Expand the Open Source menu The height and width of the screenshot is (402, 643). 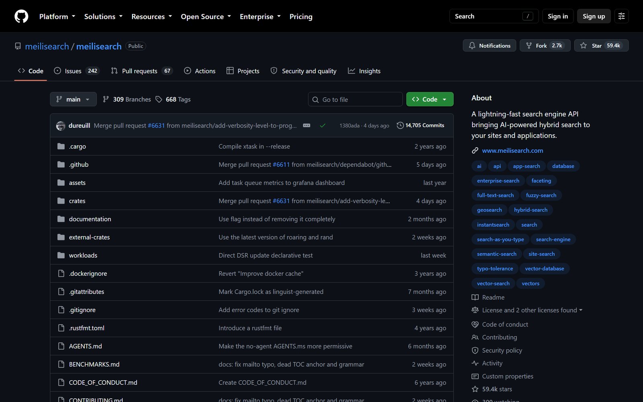click(x=206, y=16)
